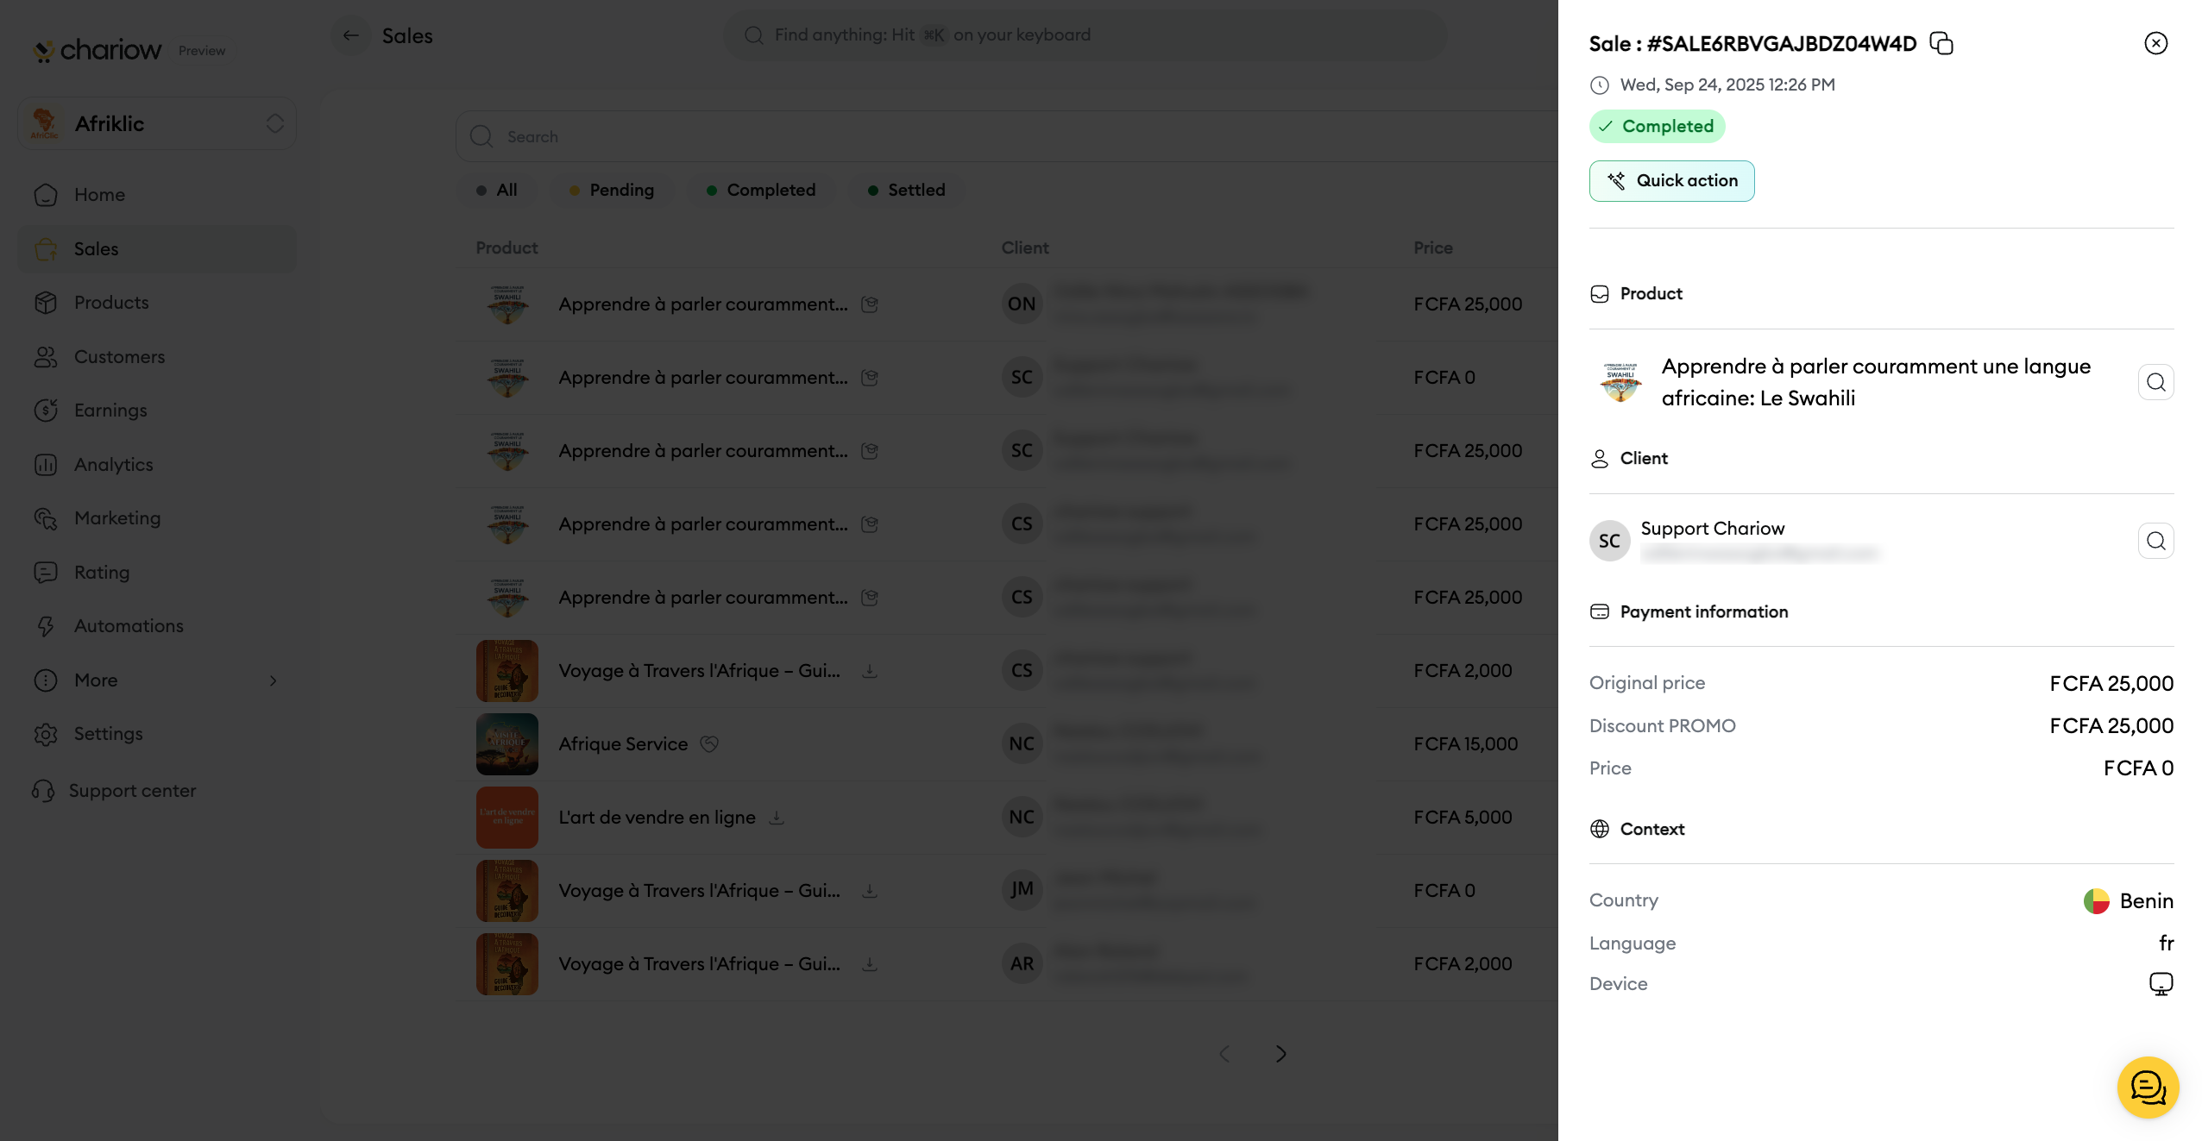Click the Quick action button
This screenshot has height=1141, width=2202.
tap(1671, 181)
